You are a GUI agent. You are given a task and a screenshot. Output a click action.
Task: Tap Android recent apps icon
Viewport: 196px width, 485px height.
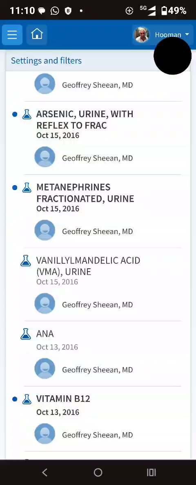point(151,472)
